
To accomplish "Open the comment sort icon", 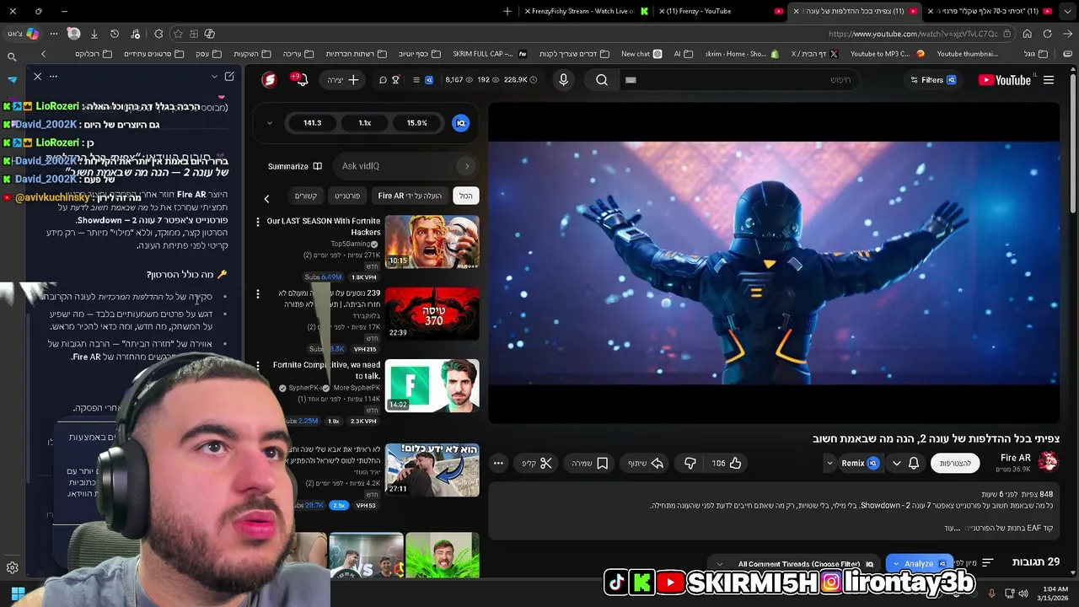I will point(987,562).
